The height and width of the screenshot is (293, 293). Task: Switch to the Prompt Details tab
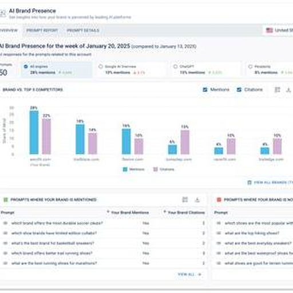tap(83, 30)
